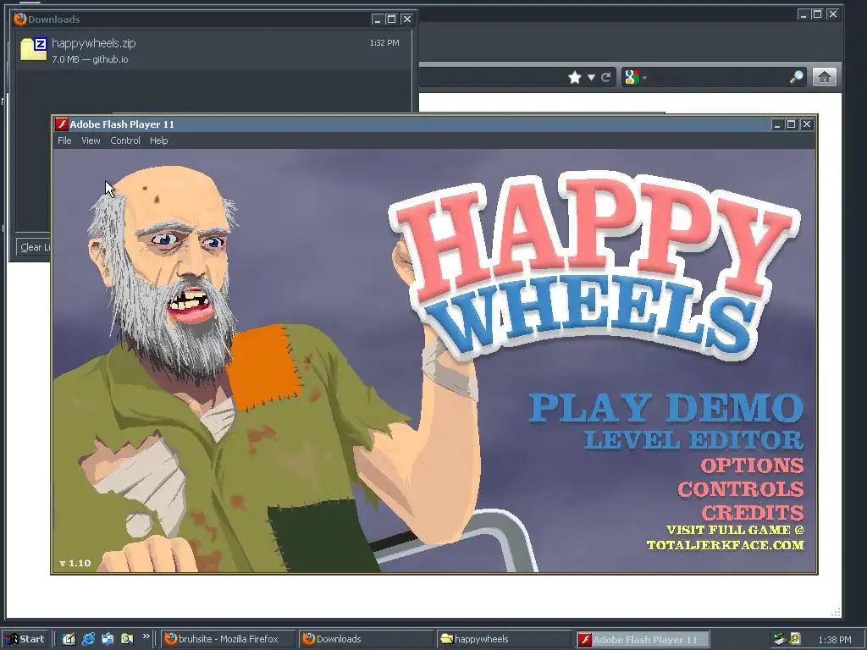Select happywheels.zip in Downloads window

213,50
